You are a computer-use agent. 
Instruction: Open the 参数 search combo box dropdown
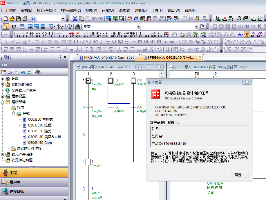click(x=196, y=26)
